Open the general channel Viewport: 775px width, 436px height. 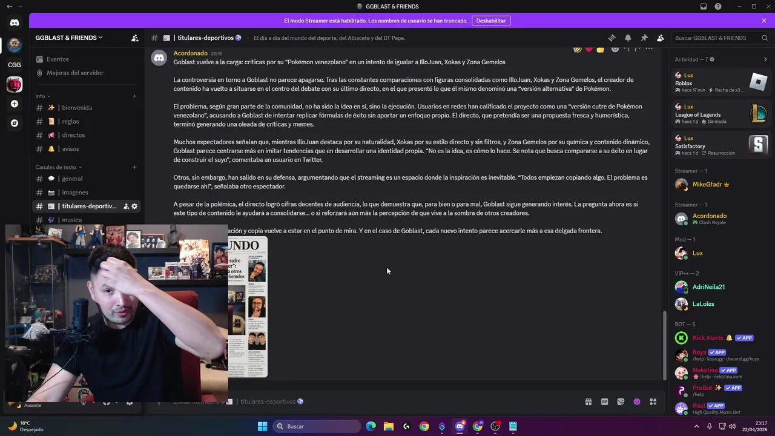coord(86,179)
